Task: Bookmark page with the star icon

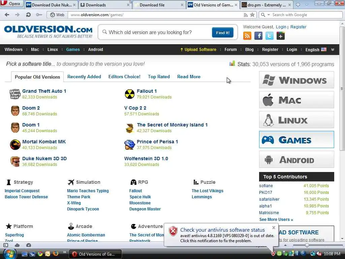Action: coord(252,15)
